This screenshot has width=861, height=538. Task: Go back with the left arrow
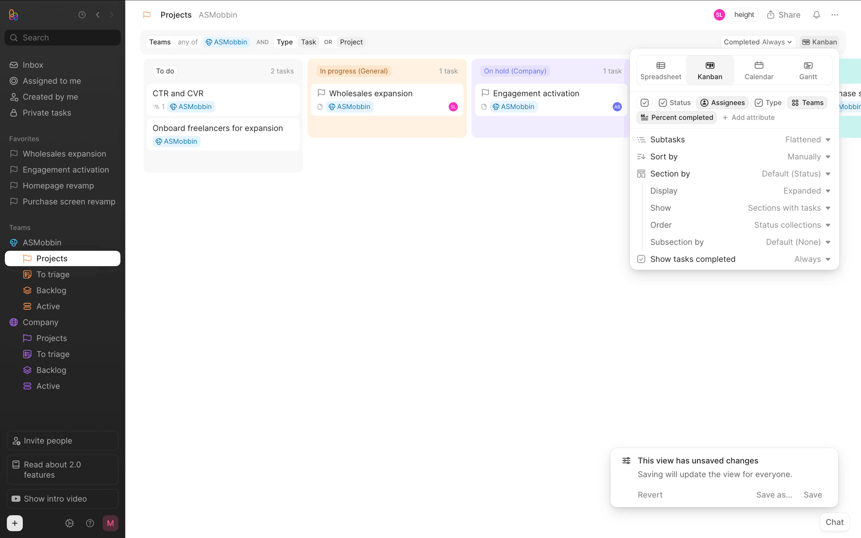[98, 15]
